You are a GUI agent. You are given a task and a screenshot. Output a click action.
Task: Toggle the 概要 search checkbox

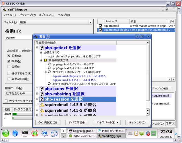[x=9, y=61]
